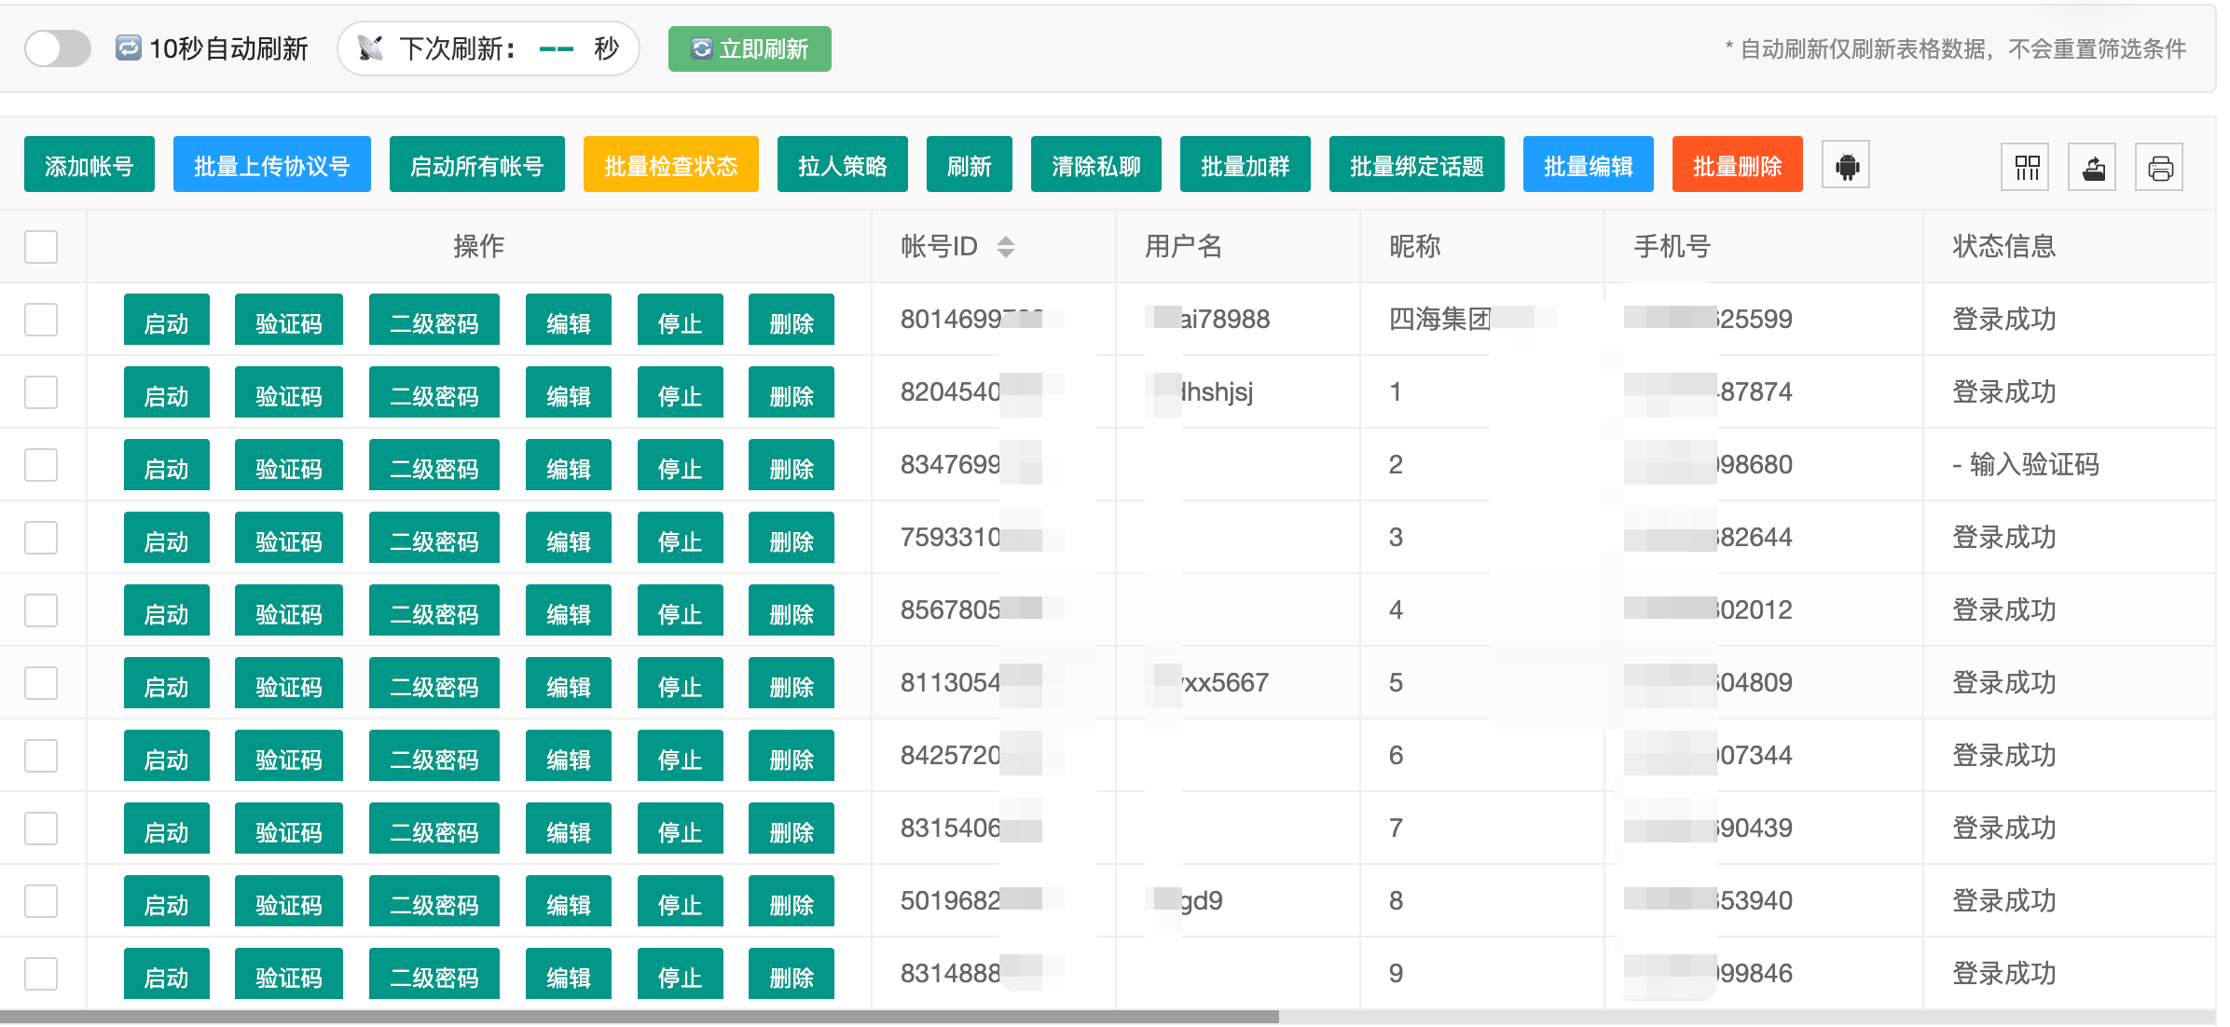Click 删除 in the nickname 9 row
The height and width of the screenshot is (1027, 2230).
tap(792, 974)
